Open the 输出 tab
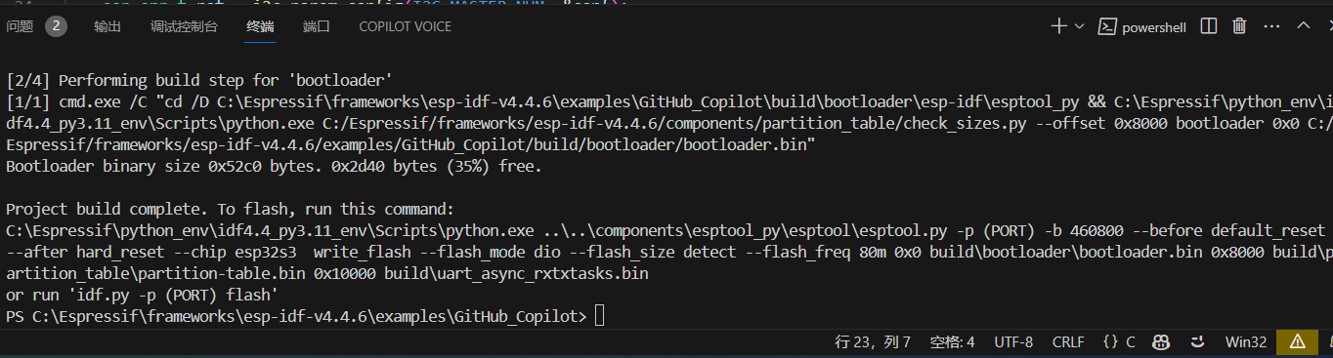The image size is (1333, 358). point(107,26)
